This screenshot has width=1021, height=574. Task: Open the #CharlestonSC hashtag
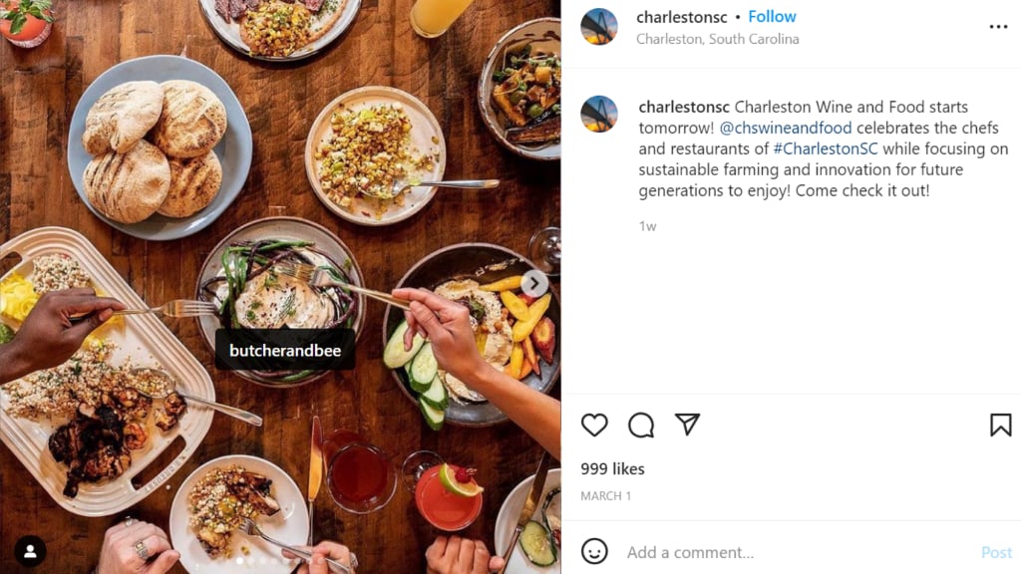coord(825,148)
